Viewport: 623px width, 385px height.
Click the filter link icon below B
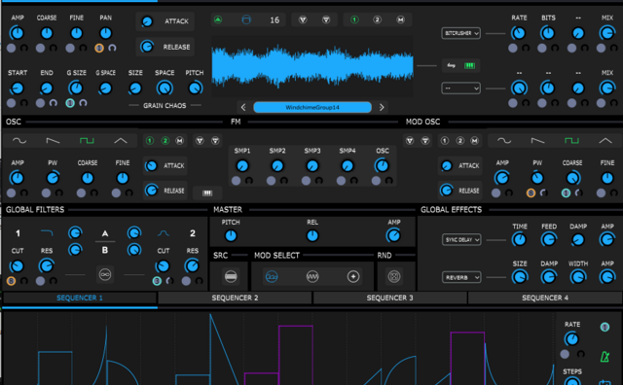click(105, 275)
